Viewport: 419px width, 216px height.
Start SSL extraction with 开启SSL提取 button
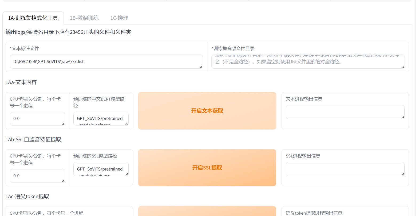[207, 168]
